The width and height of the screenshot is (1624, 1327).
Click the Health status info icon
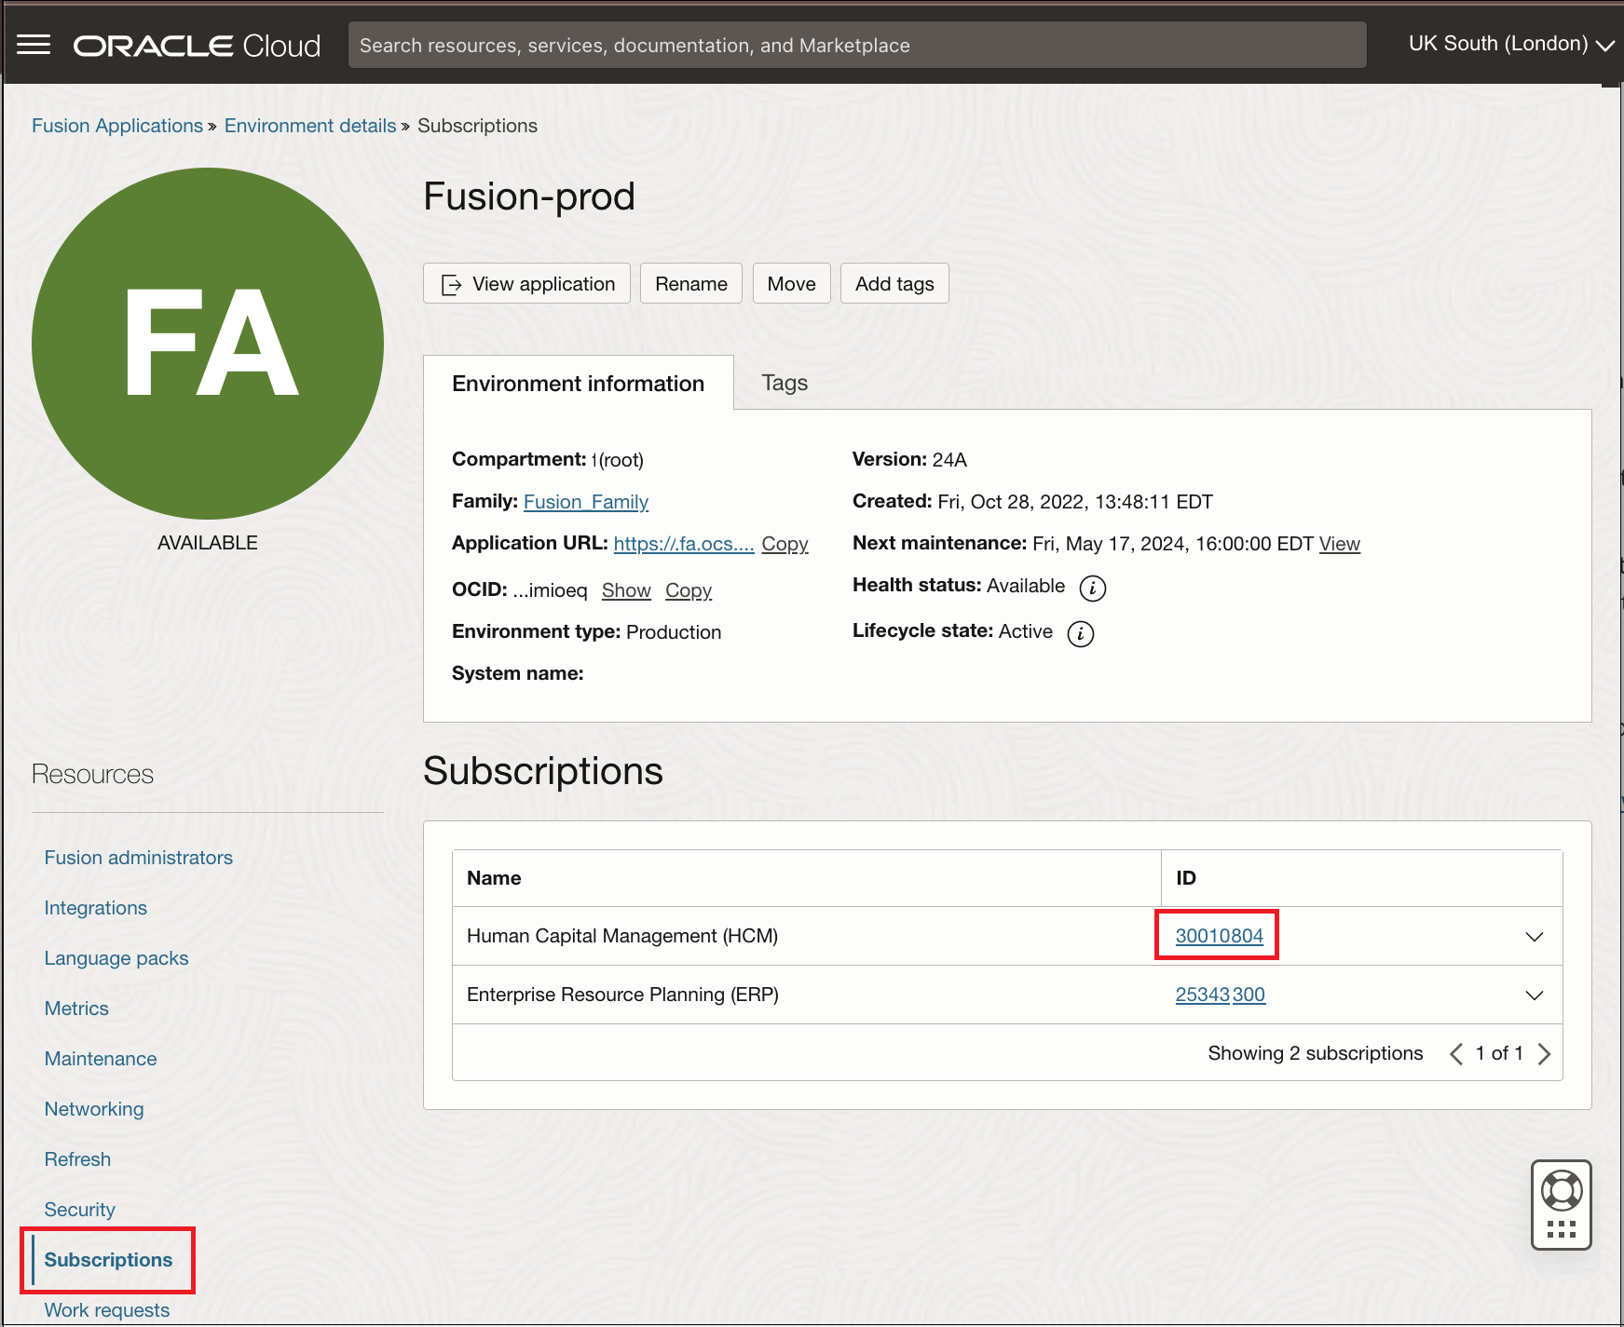[1092, 588]
